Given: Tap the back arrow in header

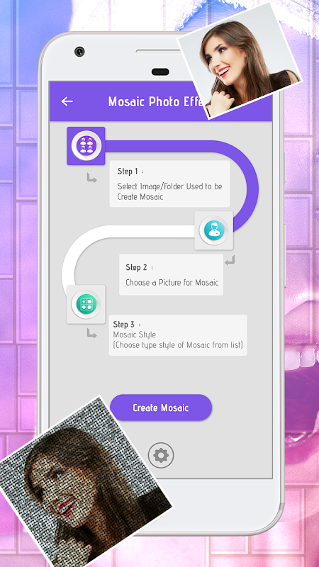Looking at the screenshot, I should click(x=67, y=101).
